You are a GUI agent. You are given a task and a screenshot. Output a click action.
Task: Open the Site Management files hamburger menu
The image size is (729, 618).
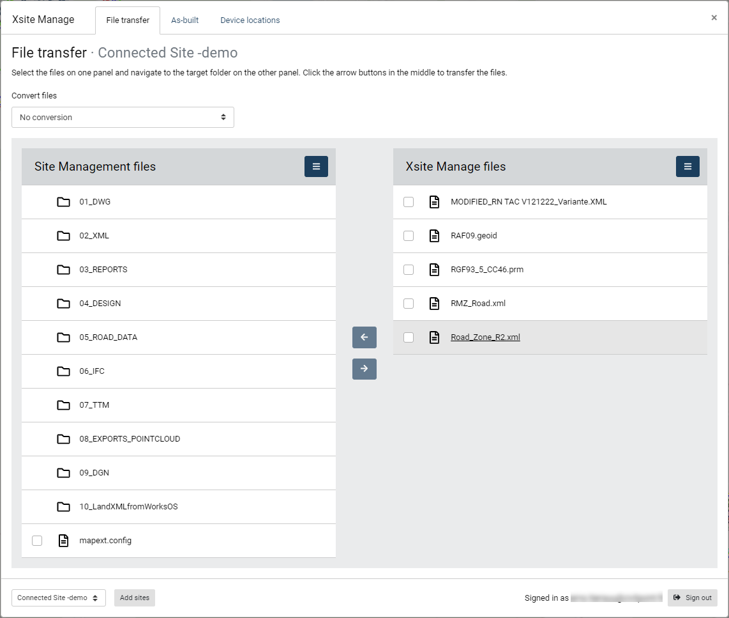click(x=316, y=166)
